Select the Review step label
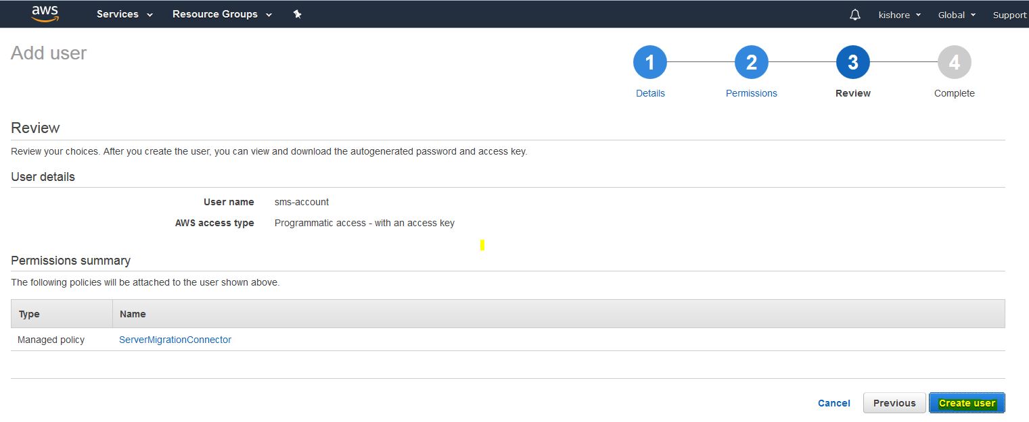The width and height of the screenshot is (1029, 422). [x=852, y=93]
